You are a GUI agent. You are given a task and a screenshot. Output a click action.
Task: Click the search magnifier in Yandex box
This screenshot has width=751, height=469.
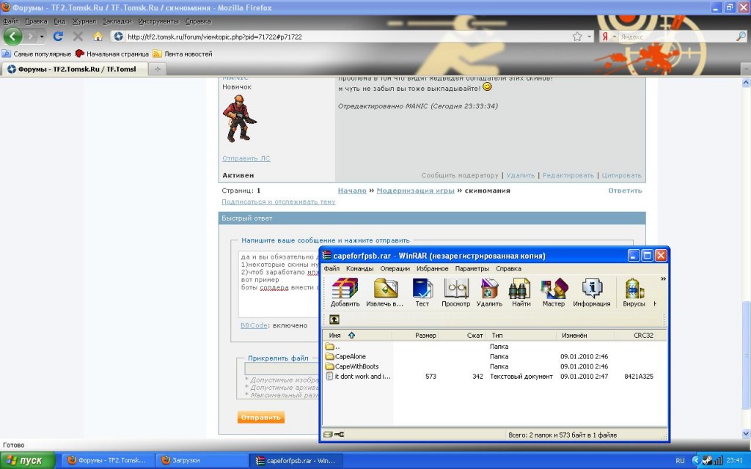(x=741, y=37)
